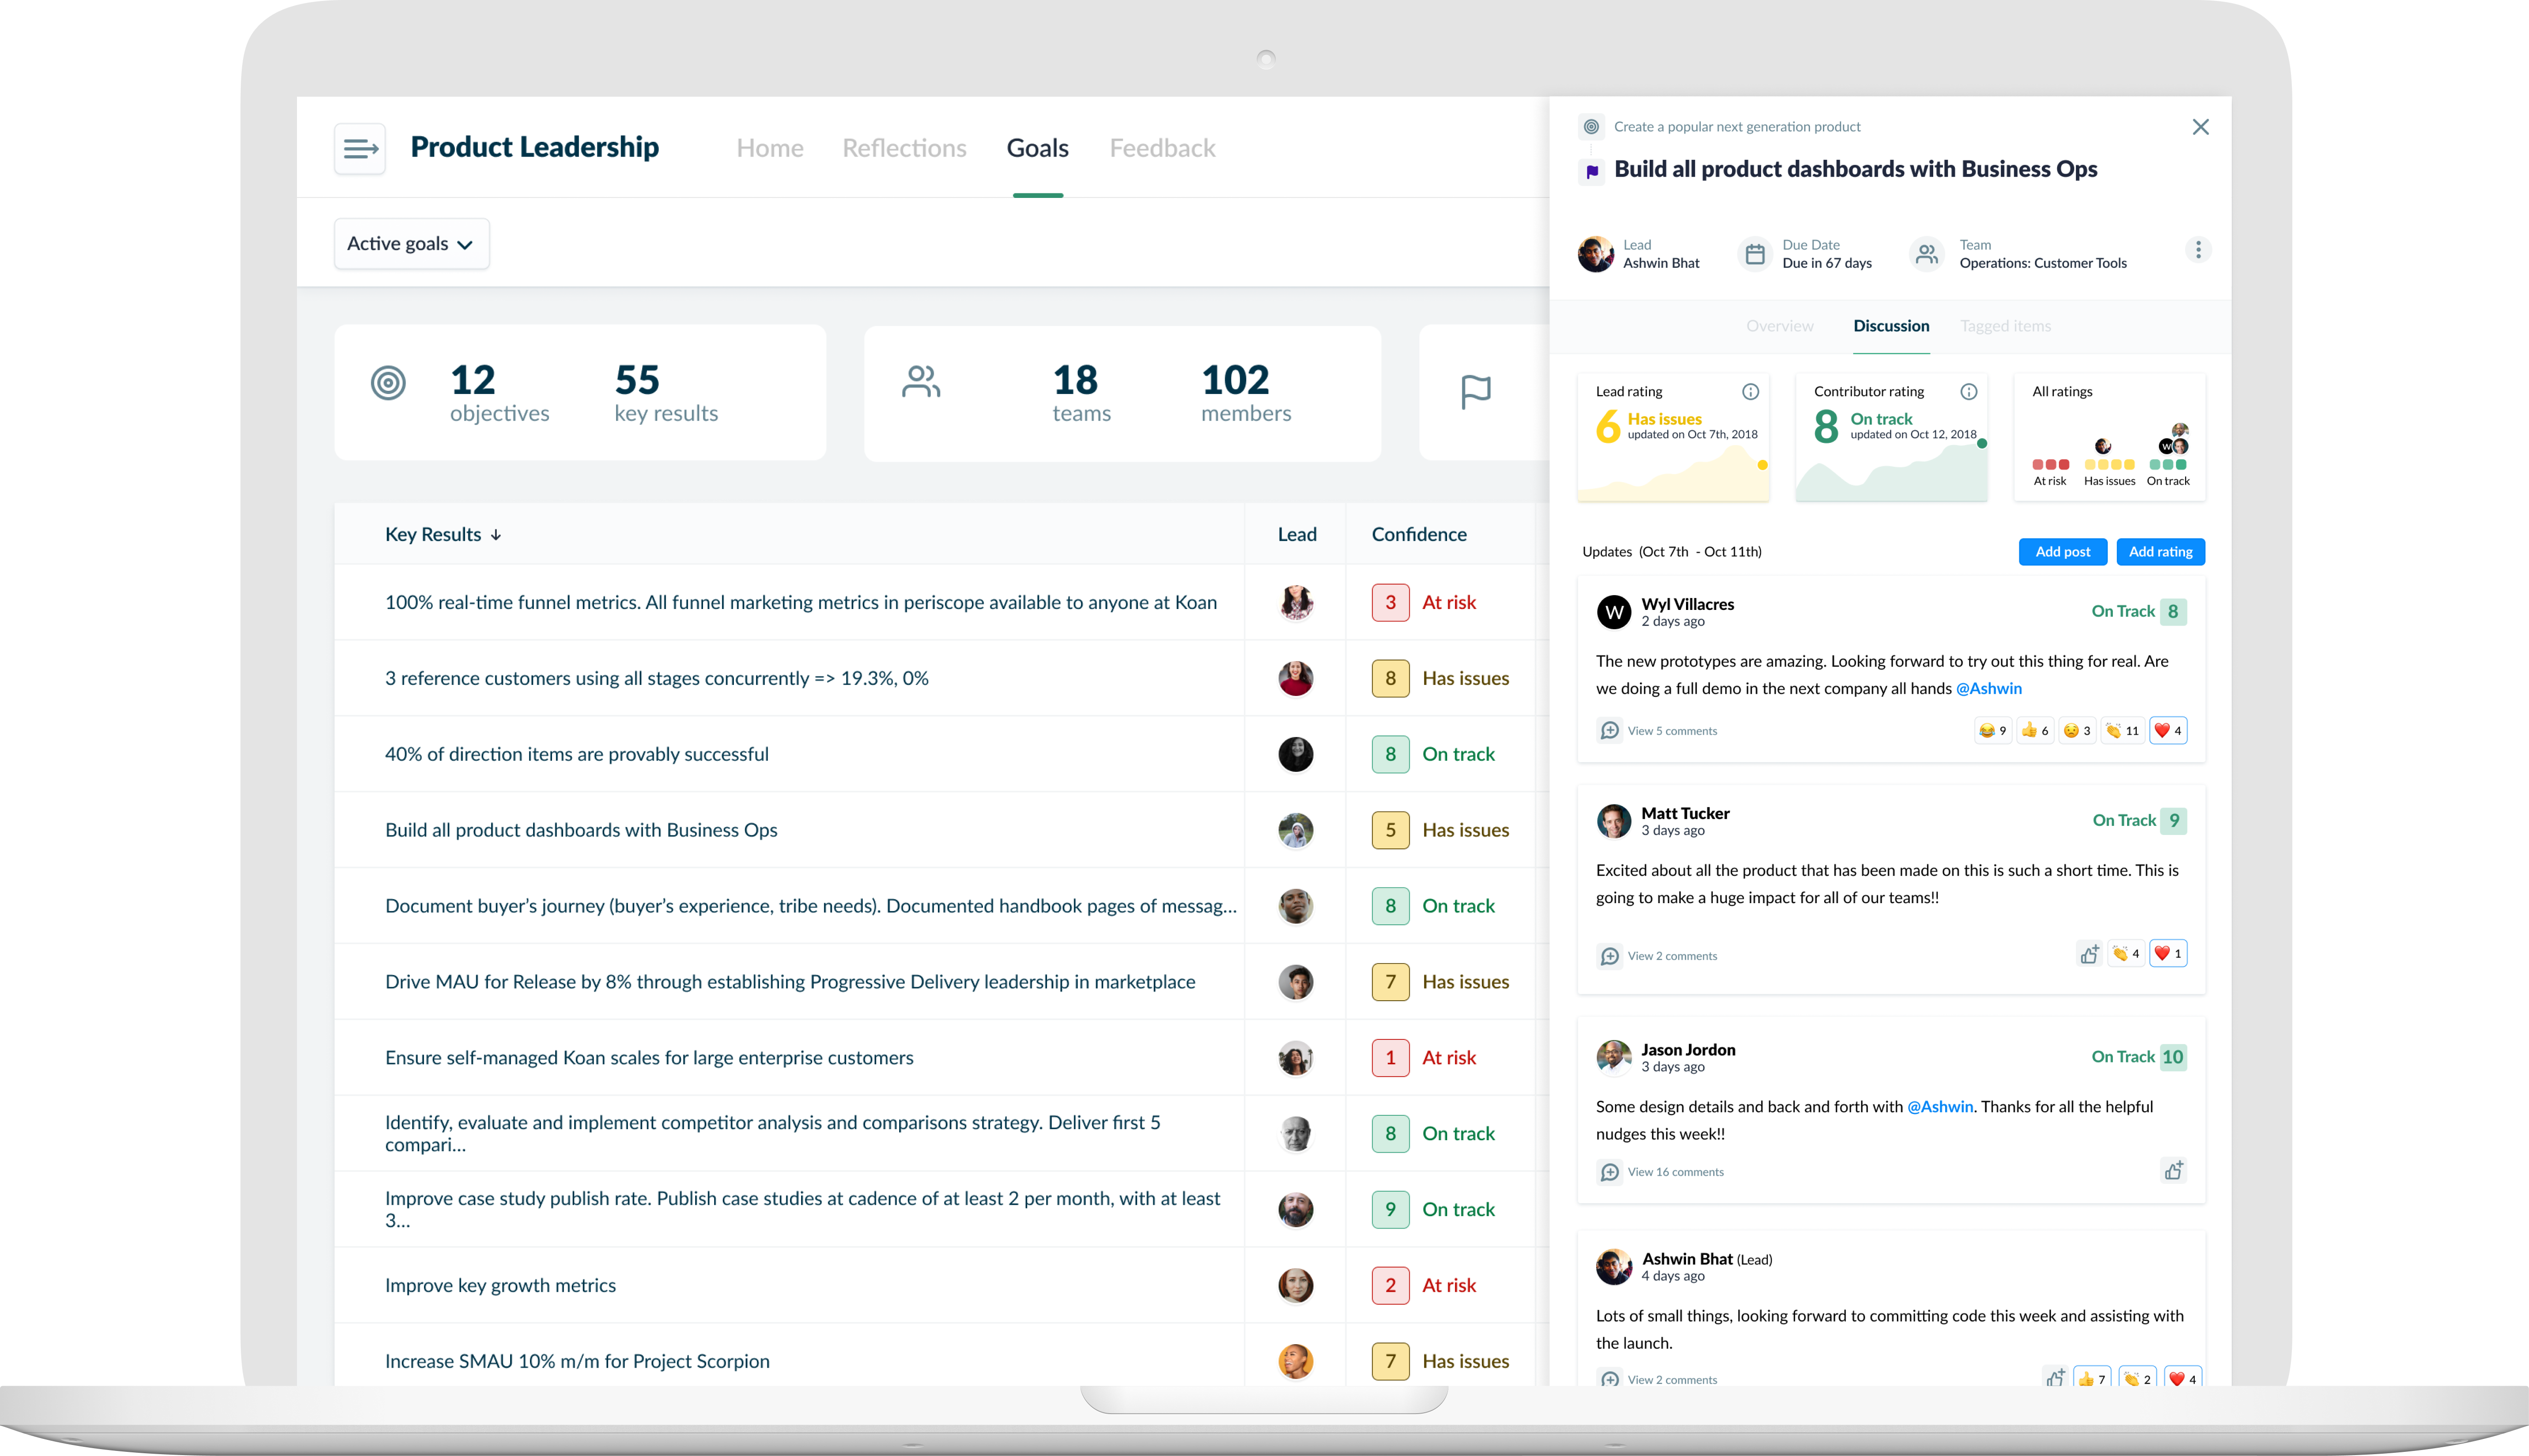Viewport: 2529px width, 1456px height.
Task: Sort by Key Results column arrow
Action: 496,535
